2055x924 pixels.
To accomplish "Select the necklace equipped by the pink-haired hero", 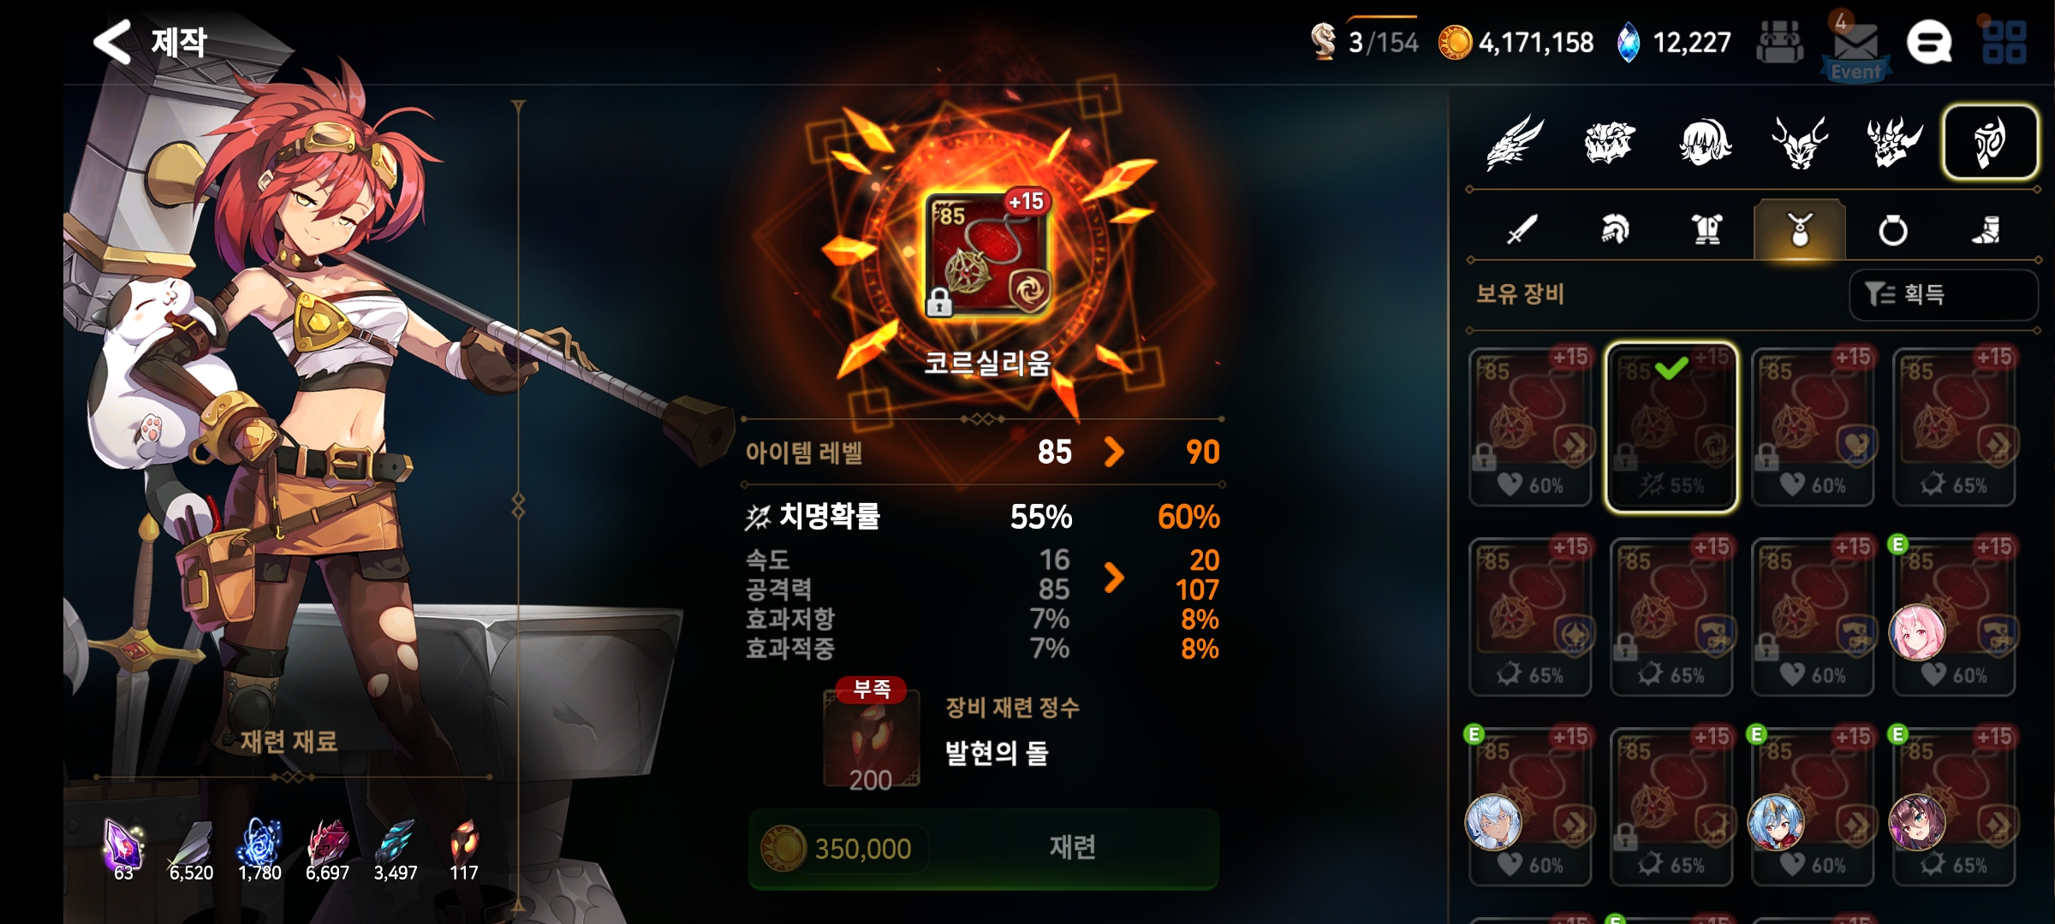I will (1954, 617).
